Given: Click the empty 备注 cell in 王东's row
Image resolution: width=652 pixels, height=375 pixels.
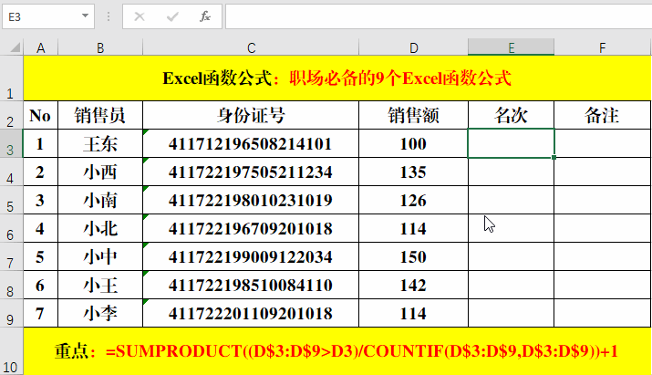Looking at the screenshot, I should pyautogui.click(x=603, y=143).
